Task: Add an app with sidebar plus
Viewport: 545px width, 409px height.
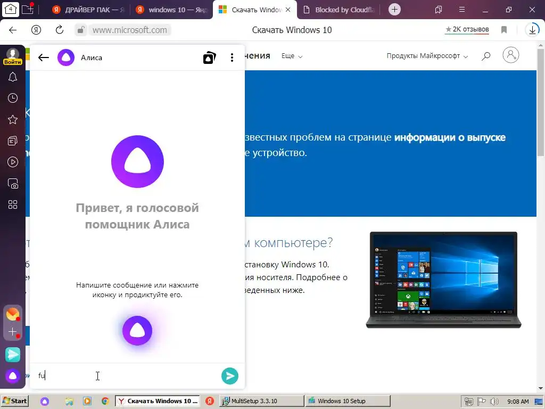Action: (x=13, y=332)
